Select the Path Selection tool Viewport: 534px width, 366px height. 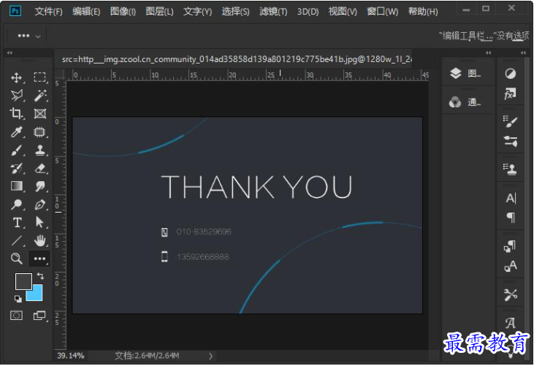tap(40, 222)
